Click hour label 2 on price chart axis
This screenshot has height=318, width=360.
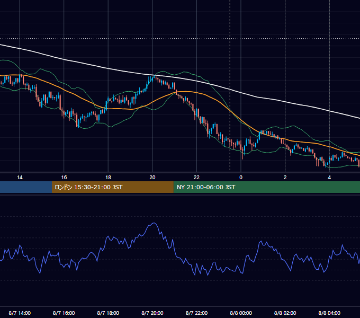pos(285,178)
